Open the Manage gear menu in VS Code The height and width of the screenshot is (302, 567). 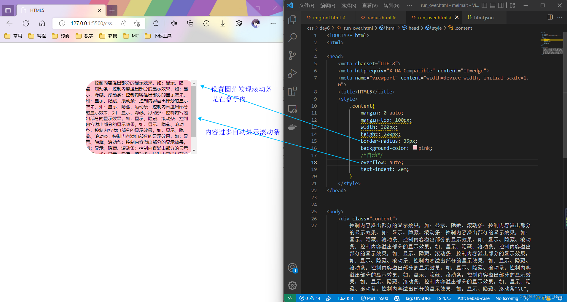coord(292,285)
